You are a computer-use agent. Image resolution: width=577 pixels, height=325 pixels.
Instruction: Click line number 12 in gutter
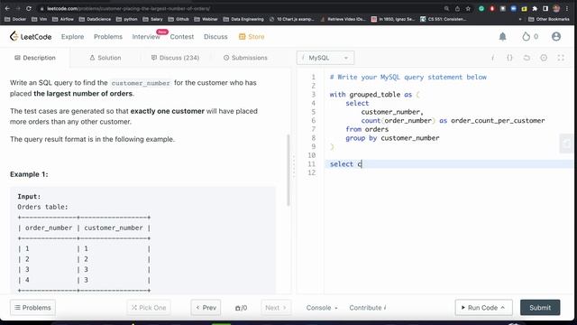[312, 172]
